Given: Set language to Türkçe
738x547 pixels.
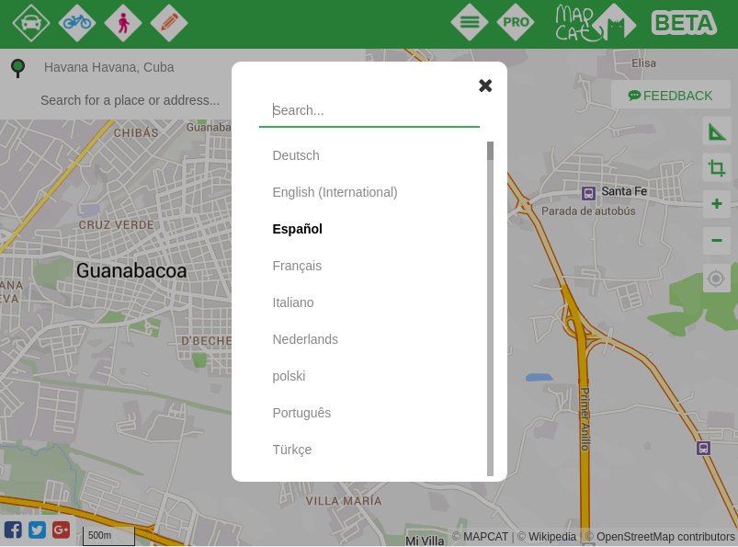Looking at the screenshot, I should 292,450.
